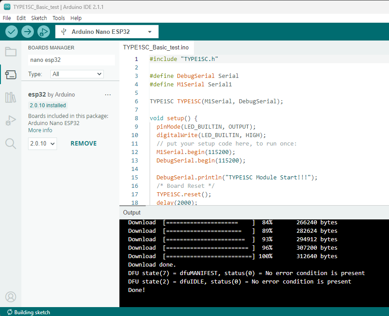Click the dfuIDLE DFU state output line
The width and height of the screenshot is (389, 316).
[240, 282]
